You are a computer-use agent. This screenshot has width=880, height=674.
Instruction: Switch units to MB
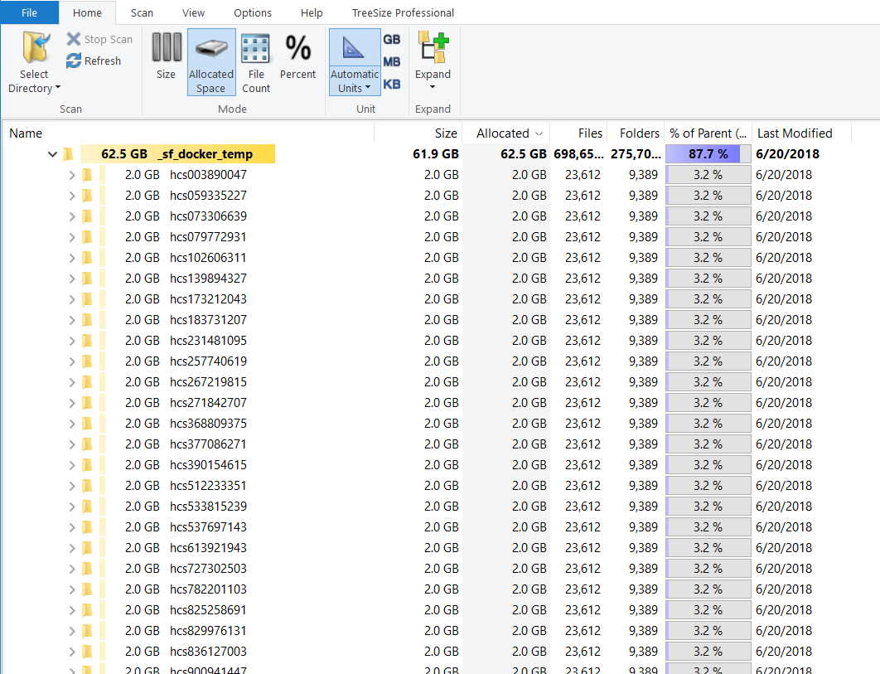click(x=392, y=61)
